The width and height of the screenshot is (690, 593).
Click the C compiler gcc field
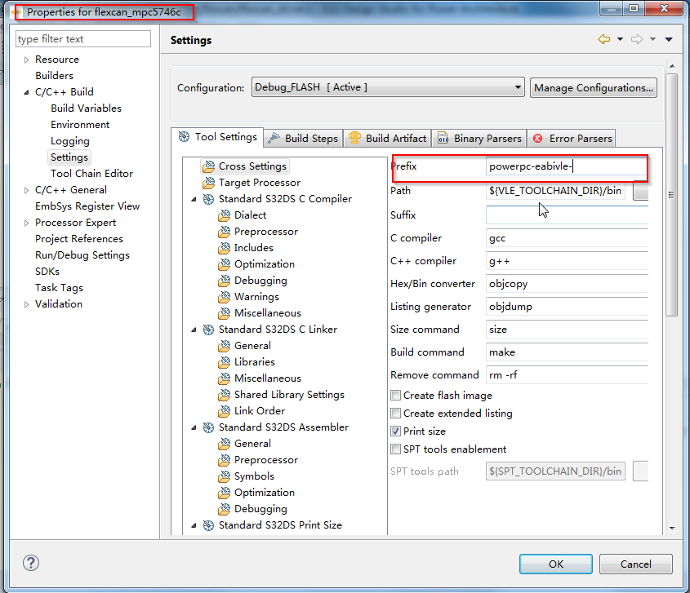(x=567, y=238)
